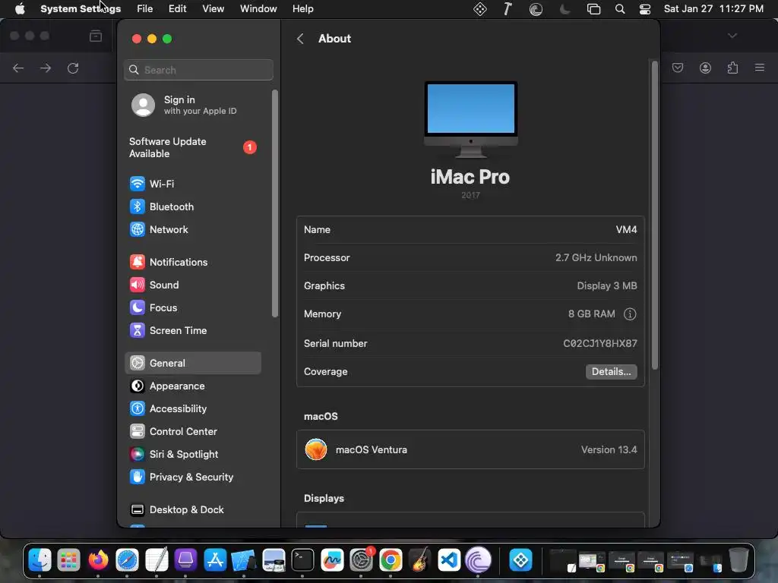Screen dimensions: 778x583
Task: Open Software Update Available notice
Action: tap(194, 147)
